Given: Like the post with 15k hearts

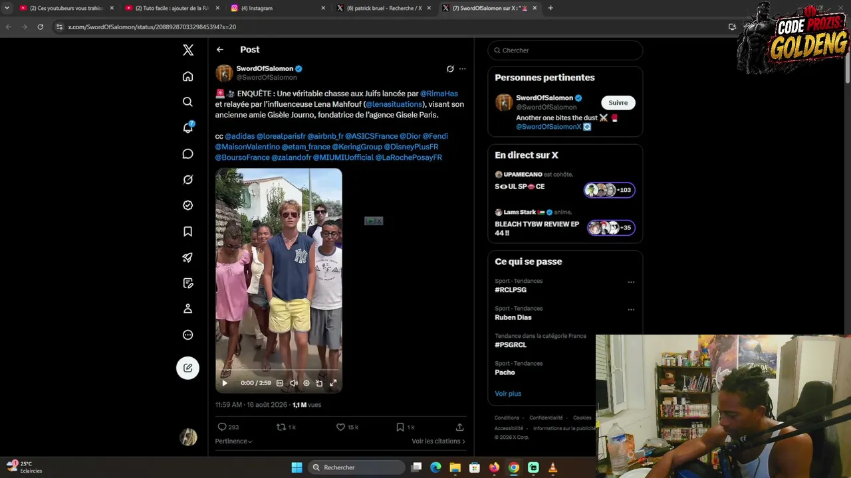Looking at the screenshot, I should pos(347,427).
